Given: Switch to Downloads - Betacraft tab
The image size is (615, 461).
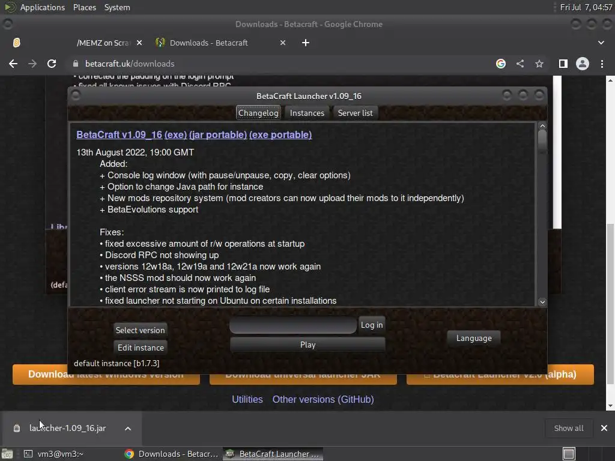Looking at the screenshot, I should tap(209, 43).
